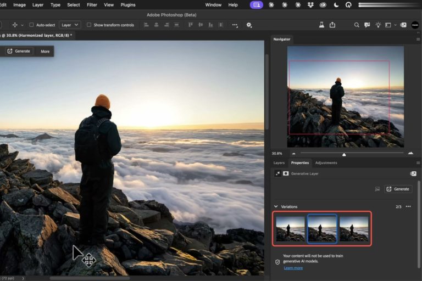422x281 pixels.
Task: Switch to the Adjustments tab
Action: [326, 162]
